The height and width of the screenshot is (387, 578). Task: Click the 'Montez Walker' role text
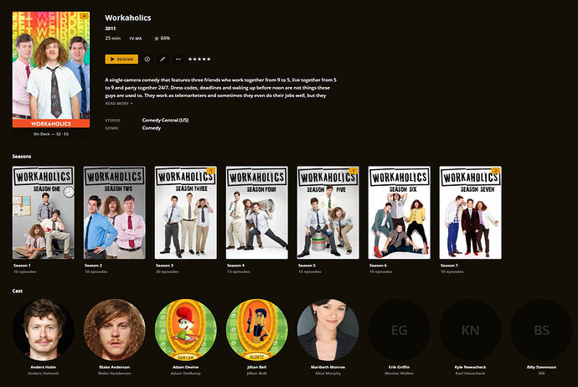pyautogui.click(x=399, y=374)
